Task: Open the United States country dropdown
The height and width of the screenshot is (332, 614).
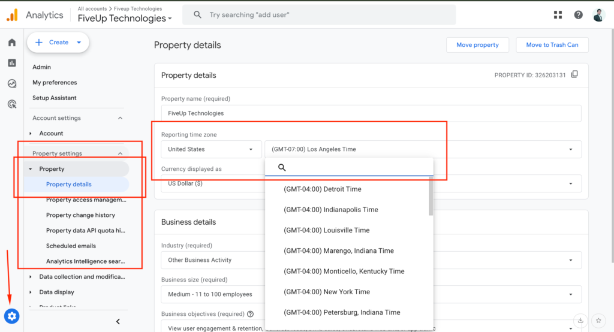Action: pos(212,149)
